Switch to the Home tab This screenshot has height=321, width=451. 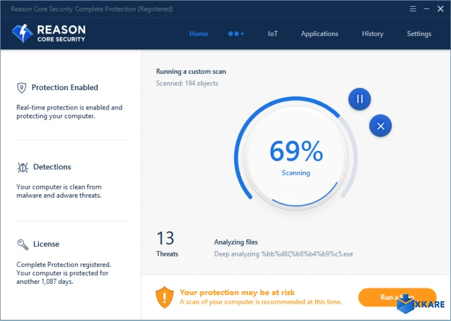[x=199, y=34]
